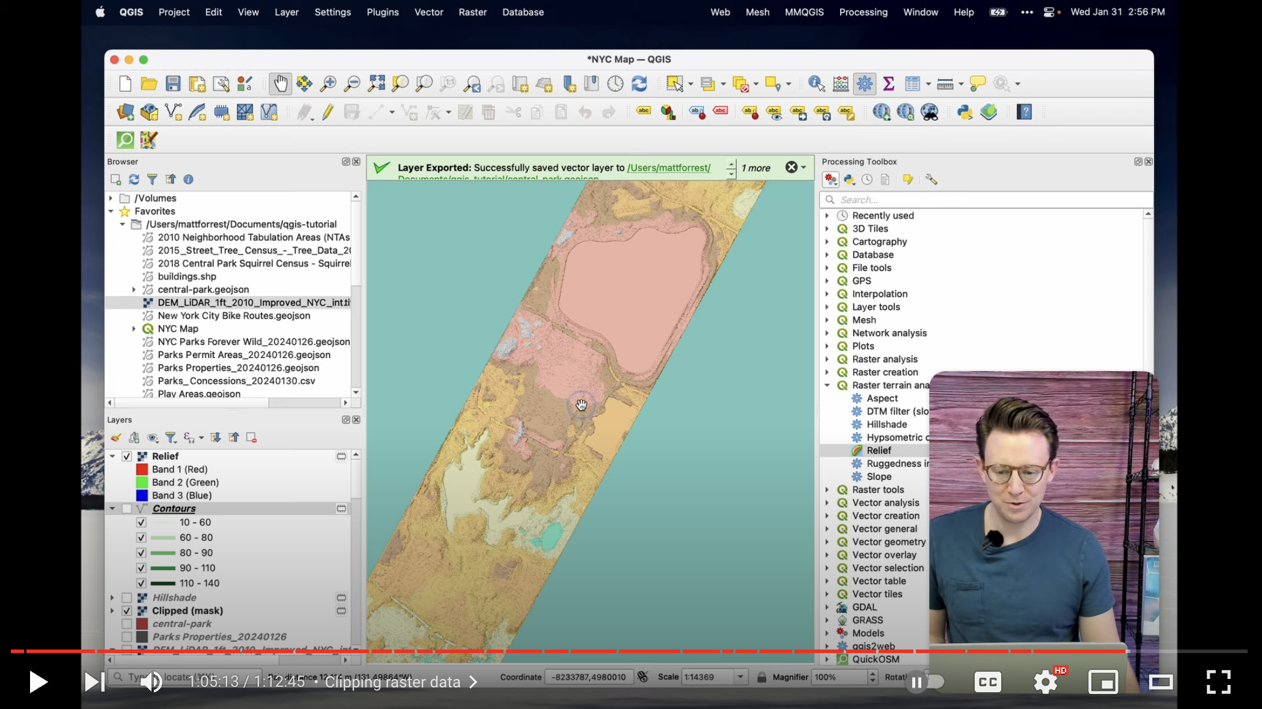Expand the GDAL provider group
The image size is (1262, 709).
pyautogui.click(x=827, y=607)
